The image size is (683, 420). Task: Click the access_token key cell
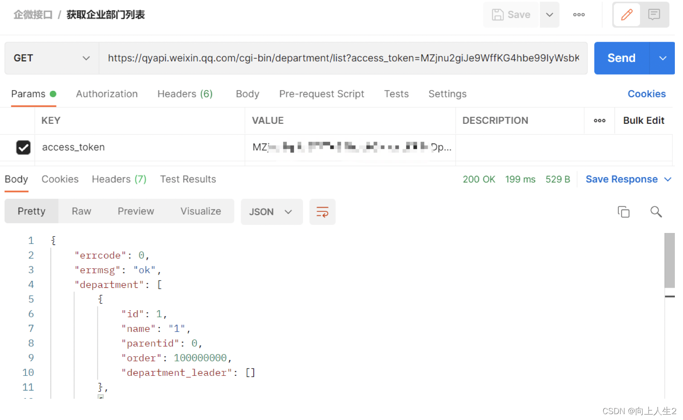(x=140, y=147)
